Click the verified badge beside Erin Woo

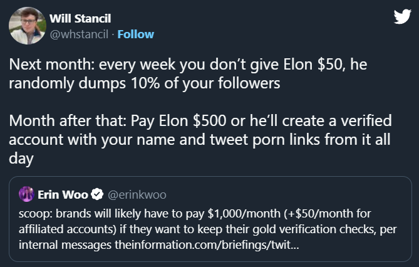coord(98,193)
